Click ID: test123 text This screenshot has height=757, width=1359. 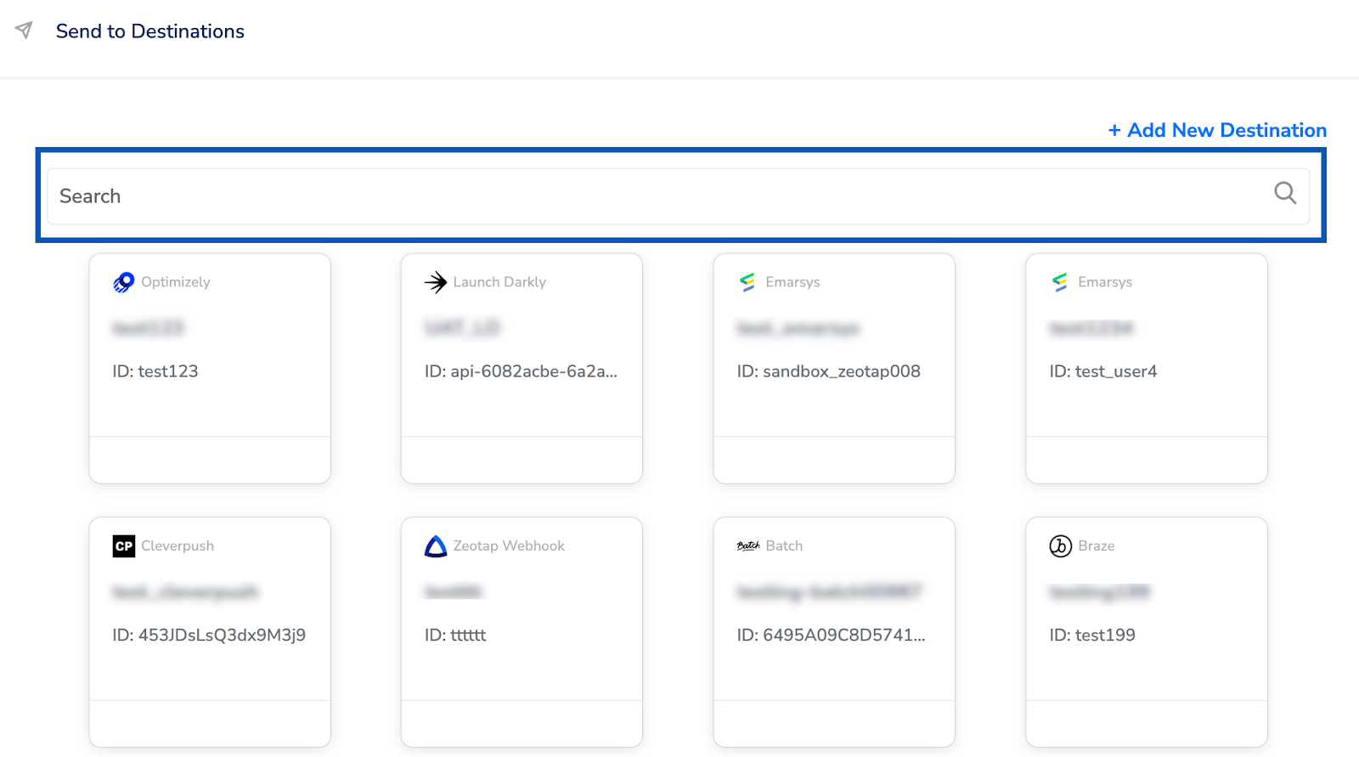(x=155, y=371)
